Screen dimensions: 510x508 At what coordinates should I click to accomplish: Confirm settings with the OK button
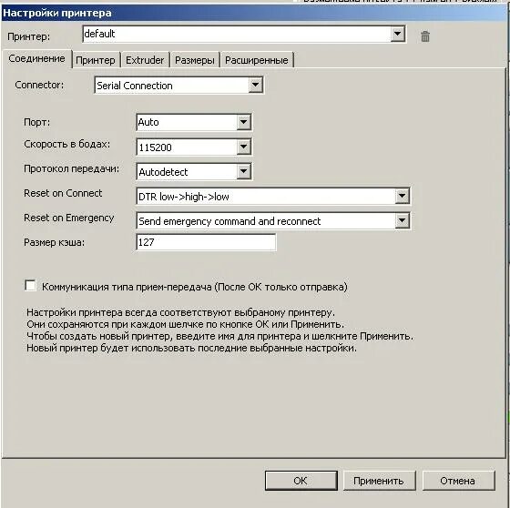301,481
